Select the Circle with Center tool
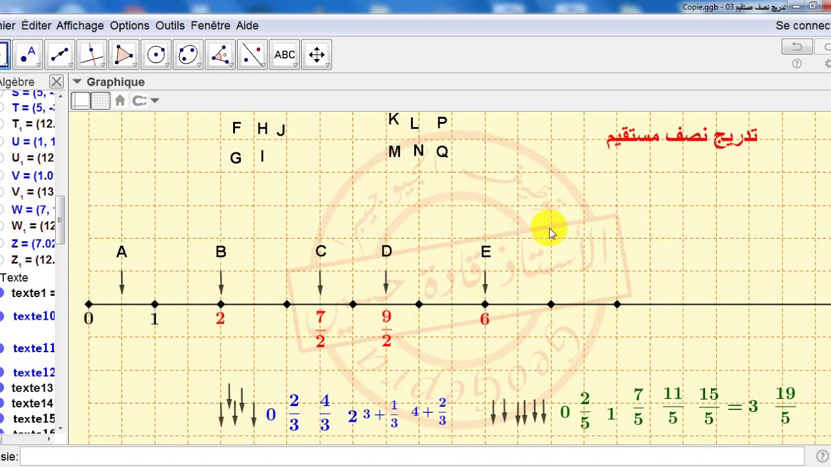 156,54
